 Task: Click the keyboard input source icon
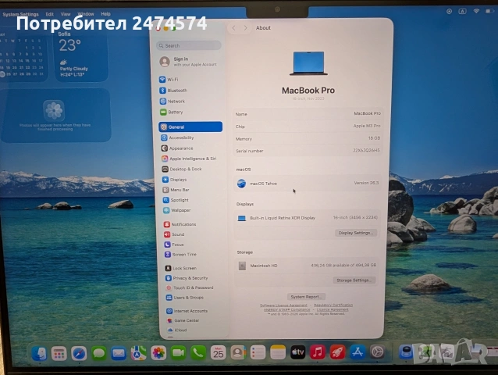[x=462, y=11]
